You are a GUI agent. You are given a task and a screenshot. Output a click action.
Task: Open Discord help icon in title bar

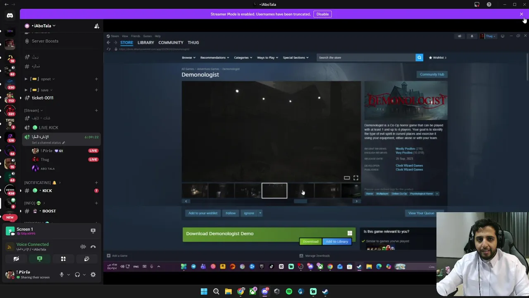point(489,5)
